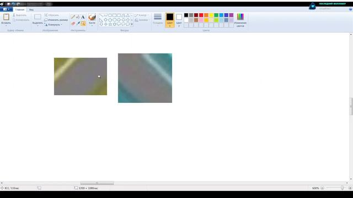Choose the five-point star shape
Screen dimensions: 353x198
[x=110, y=24]
